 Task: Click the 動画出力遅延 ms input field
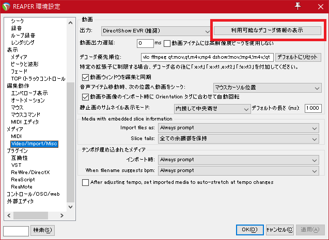pyautogui.click(x=145, y=43)
